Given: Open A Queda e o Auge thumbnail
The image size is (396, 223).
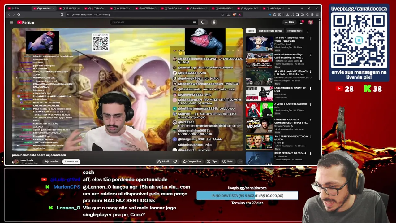Looking at the screenshot, I should (x=259, y=110).
